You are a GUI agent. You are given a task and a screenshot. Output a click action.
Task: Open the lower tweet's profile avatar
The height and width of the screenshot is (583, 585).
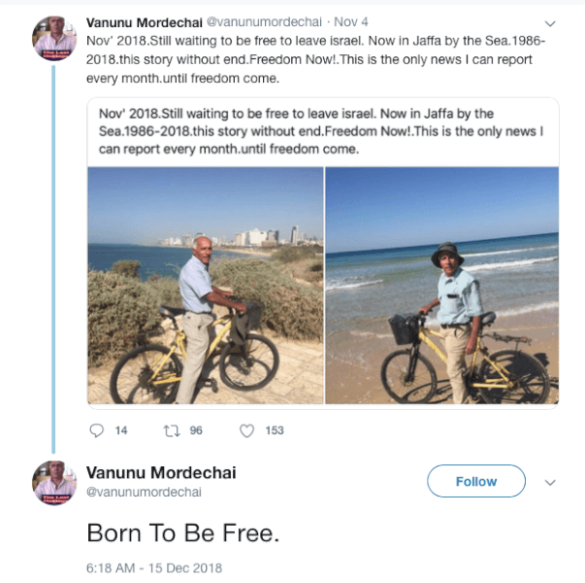tap(54, 482)
